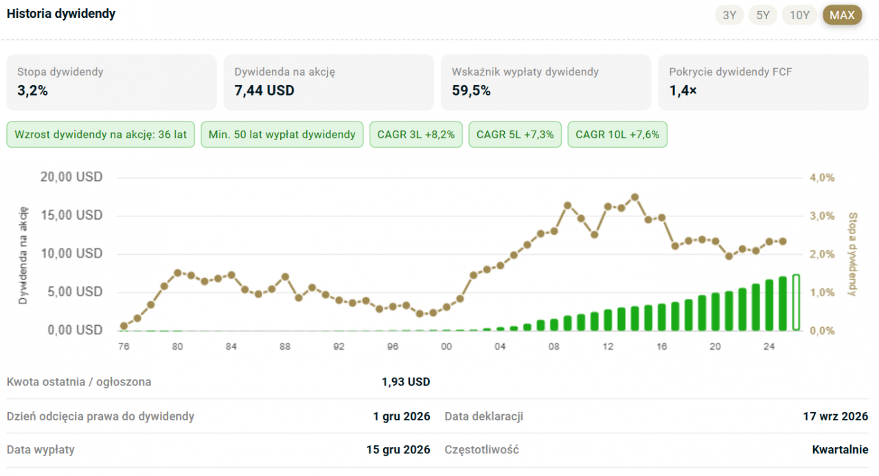Click the 'Kwartalnie' frequency value

tap(840, 450)
